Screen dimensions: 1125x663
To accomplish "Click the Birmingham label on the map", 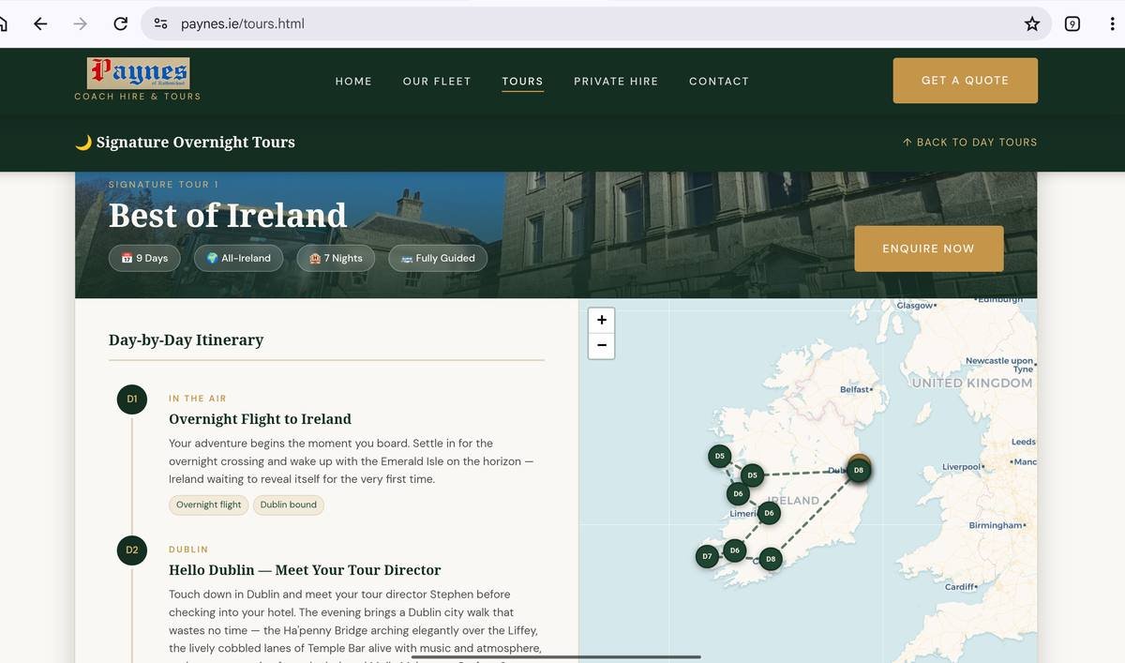I will (x=996, y=525).
